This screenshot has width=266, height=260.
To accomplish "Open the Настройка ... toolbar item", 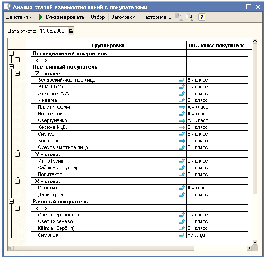I will point(156,17).
